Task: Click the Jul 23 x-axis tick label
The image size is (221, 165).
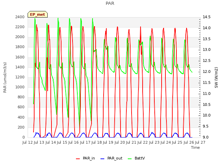Action: [x=154, y=142]
